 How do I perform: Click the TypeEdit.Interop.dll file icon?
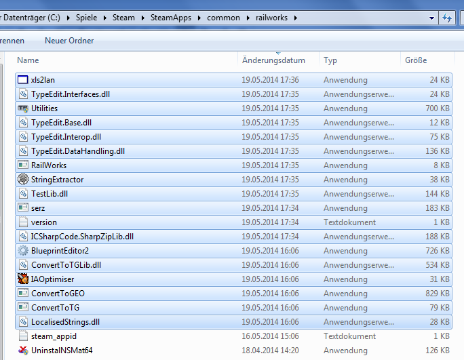(23, 137)
